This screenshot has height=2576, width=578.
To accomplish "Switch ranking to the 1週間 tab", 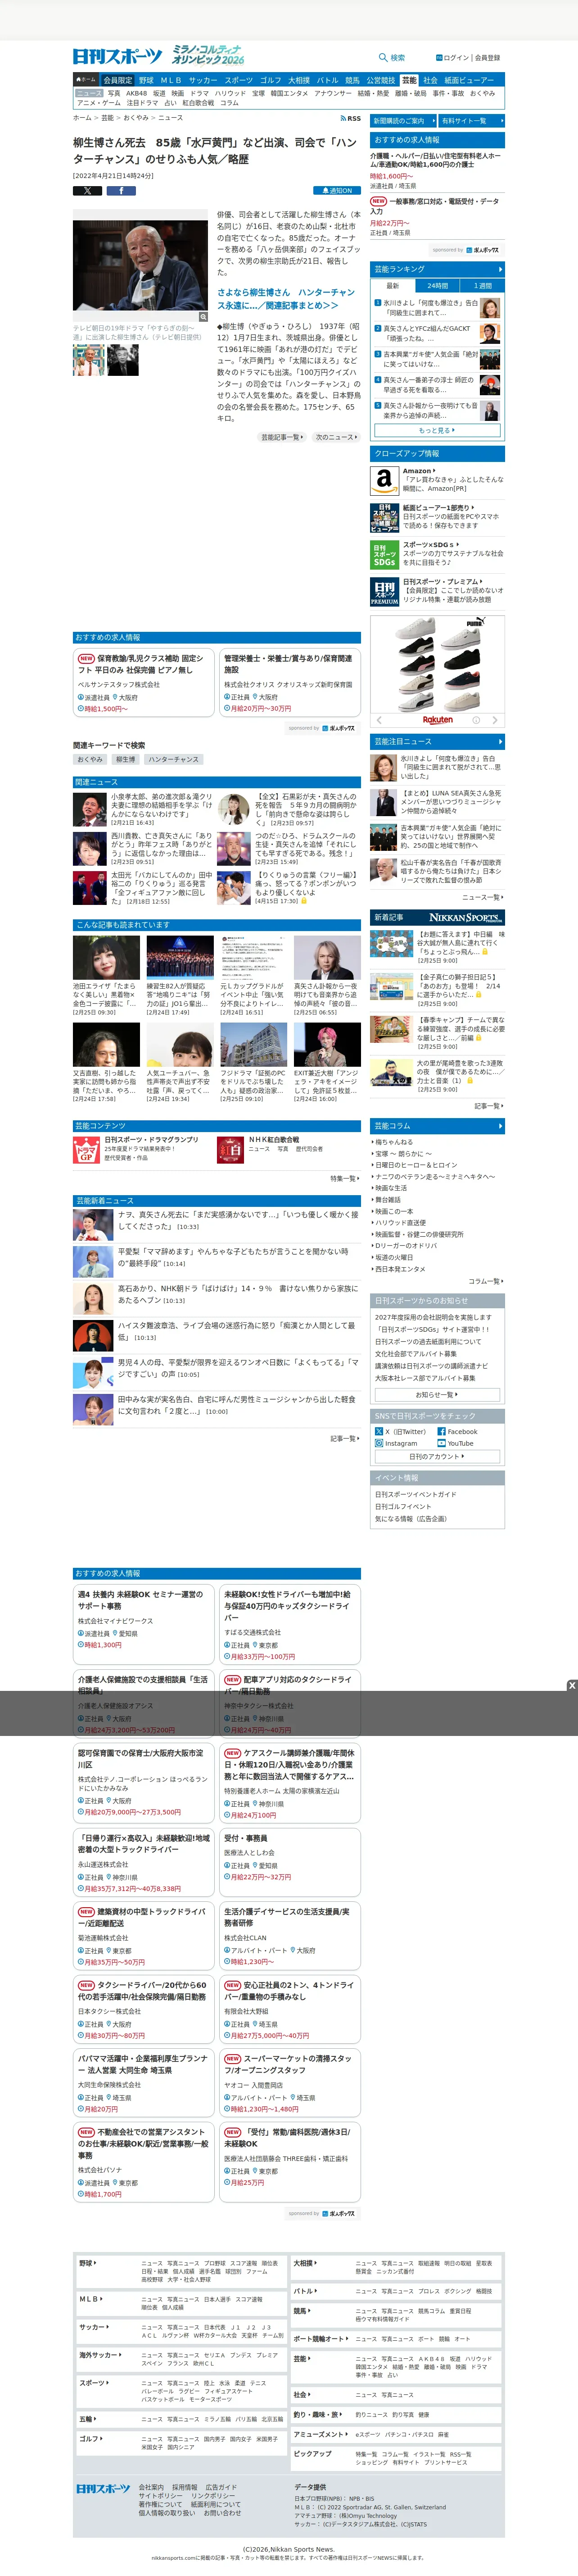I will (x=482, y=286).
